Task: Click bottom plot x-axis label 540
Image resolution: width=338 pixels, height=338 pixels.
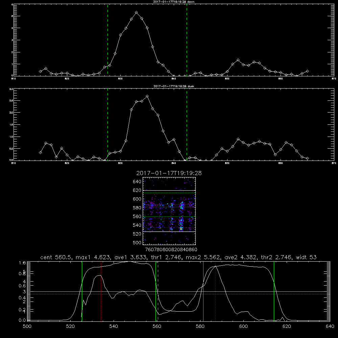Action: (114, 327)
